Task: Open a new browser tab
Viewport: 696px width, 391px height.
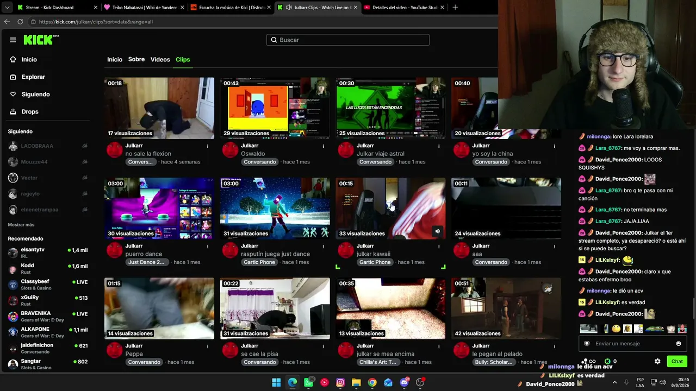Action: point(455,8)
